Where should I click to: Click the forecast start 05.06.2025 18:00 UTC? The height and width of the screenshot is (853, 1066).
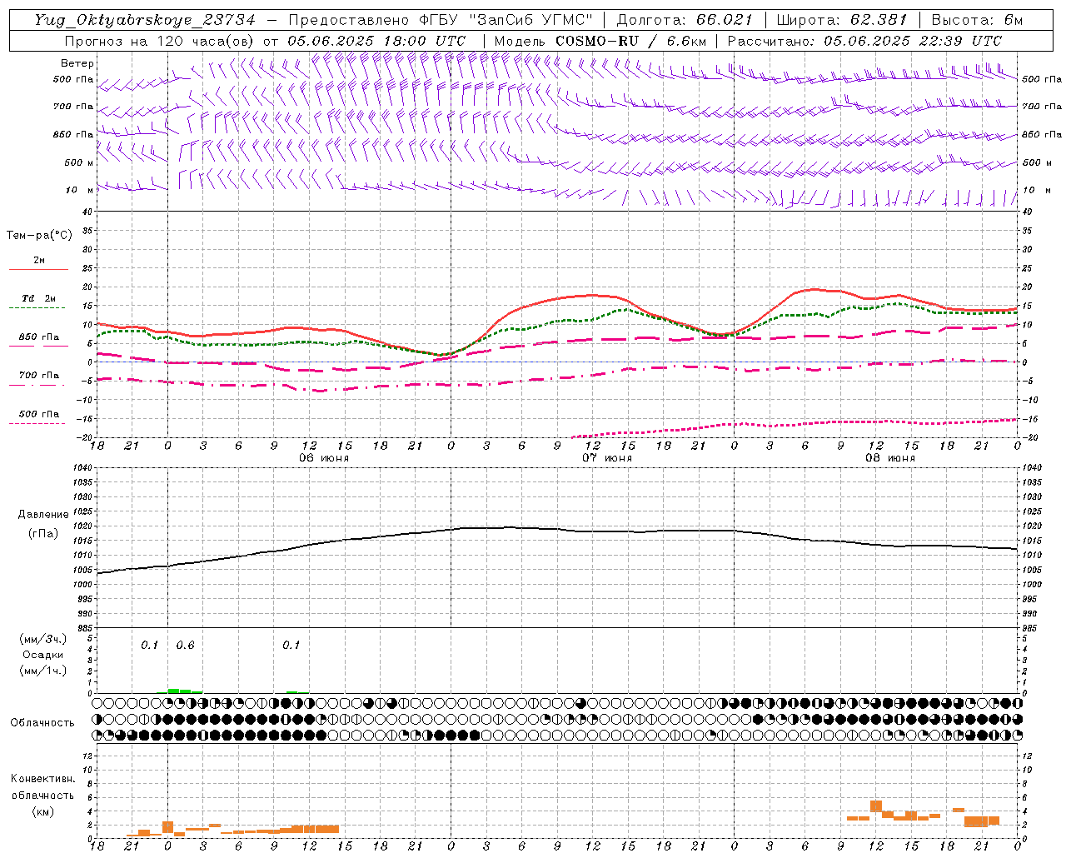376,41
